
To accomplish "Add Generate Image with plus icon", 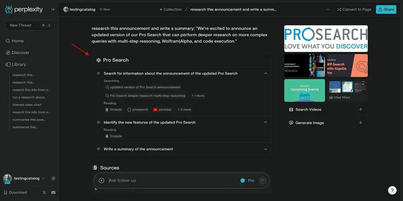I will 360,123.
